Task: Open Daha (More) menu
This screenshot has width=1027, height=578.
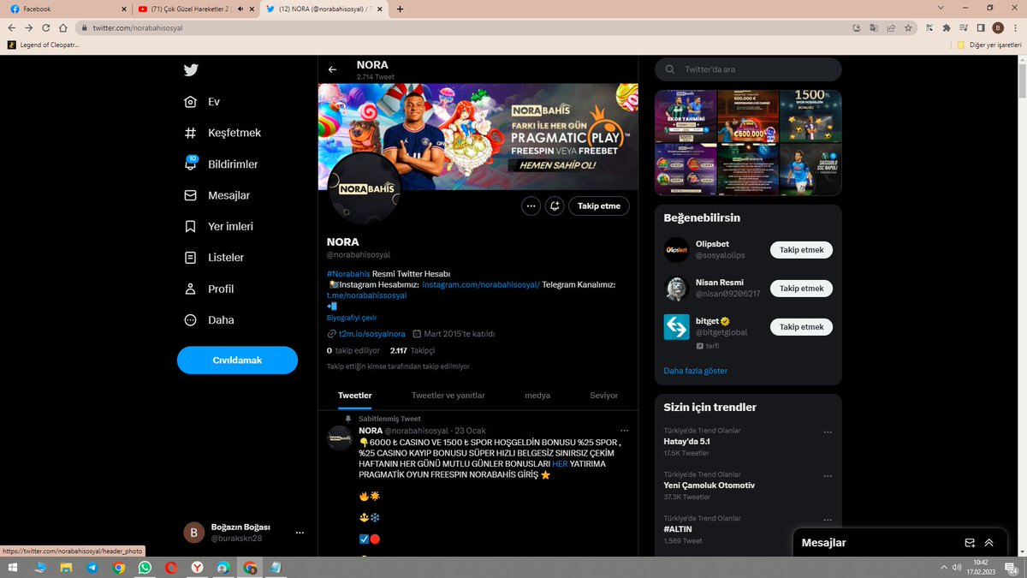Action: [209, 320]
